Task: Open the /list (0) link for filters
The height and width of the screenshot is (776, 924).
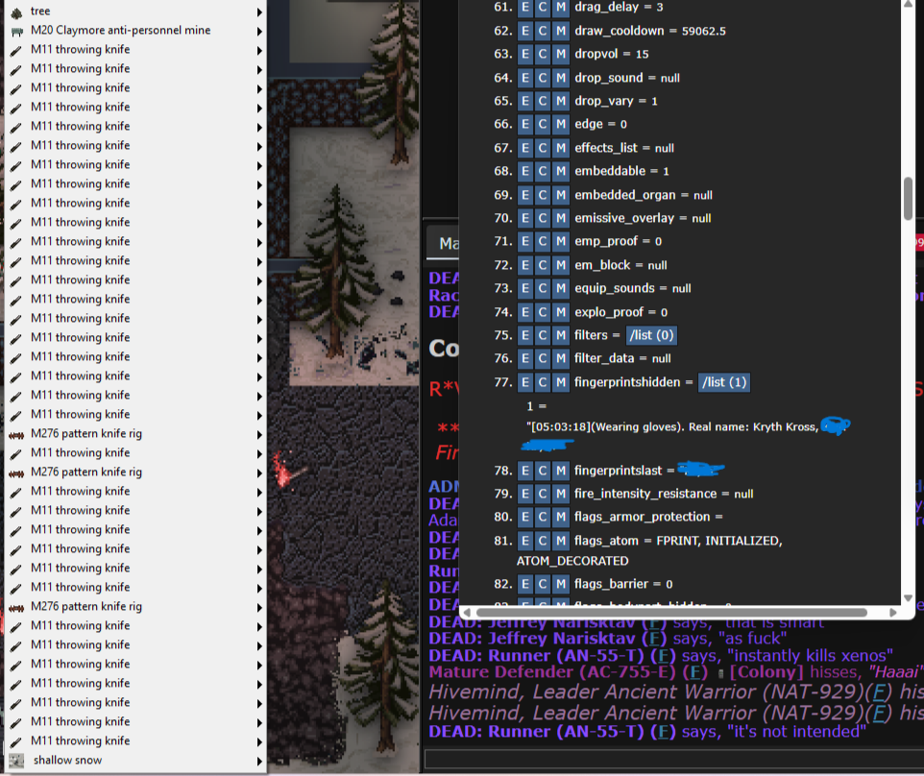Action: tap(652, 335)
